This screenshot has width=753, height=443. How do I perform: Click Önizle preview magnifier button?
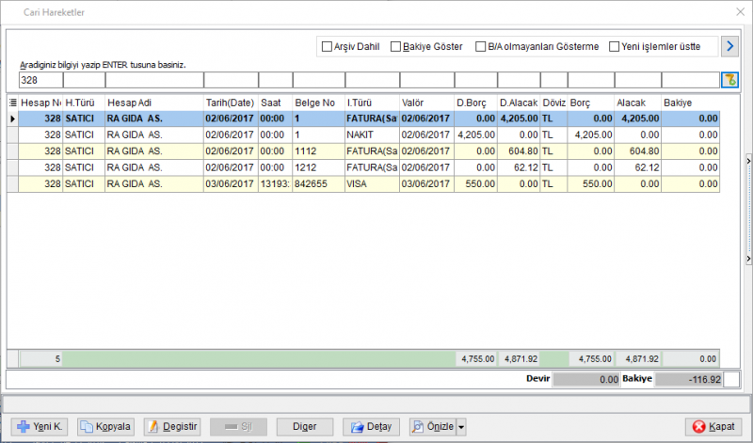click(x=432, y=427)
